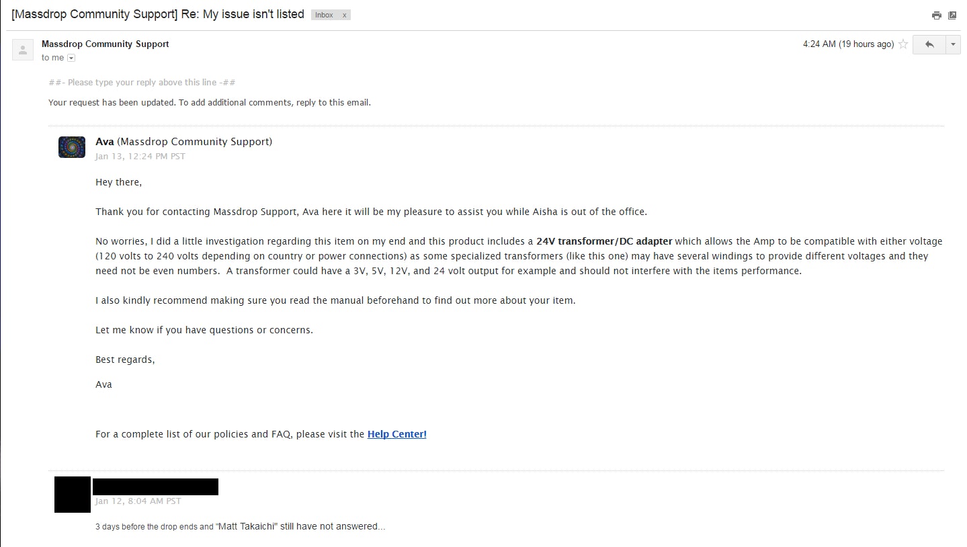Click Ava's colorful spiral avatar
The height and width of the screenshot is (547, 967).
click(x=72, y=147)
